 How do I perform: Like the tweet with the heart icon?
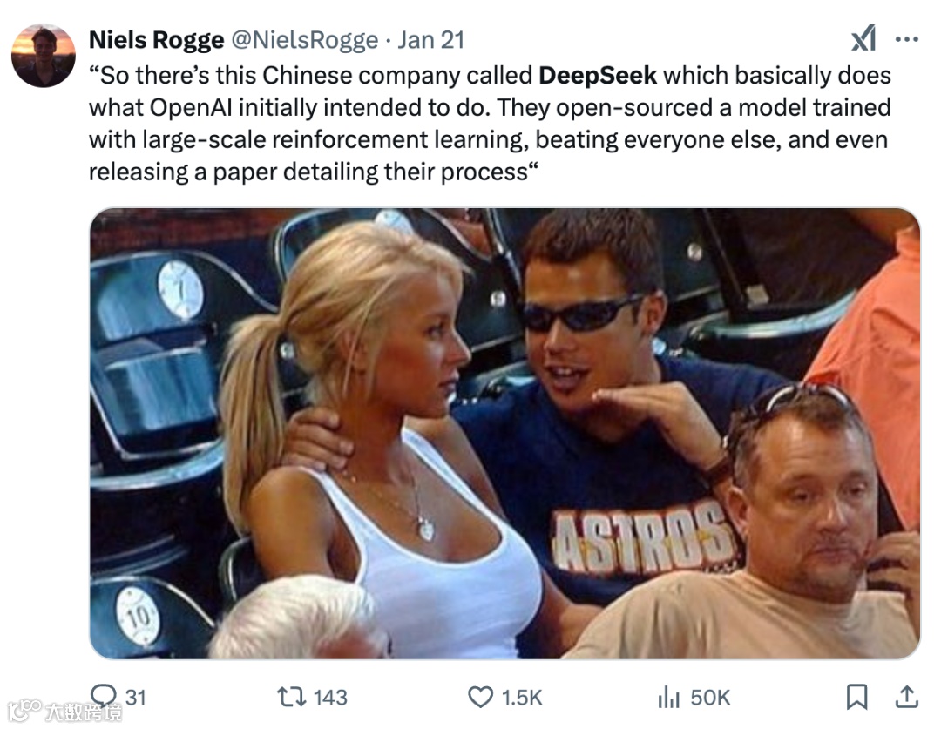coord(480,697)
